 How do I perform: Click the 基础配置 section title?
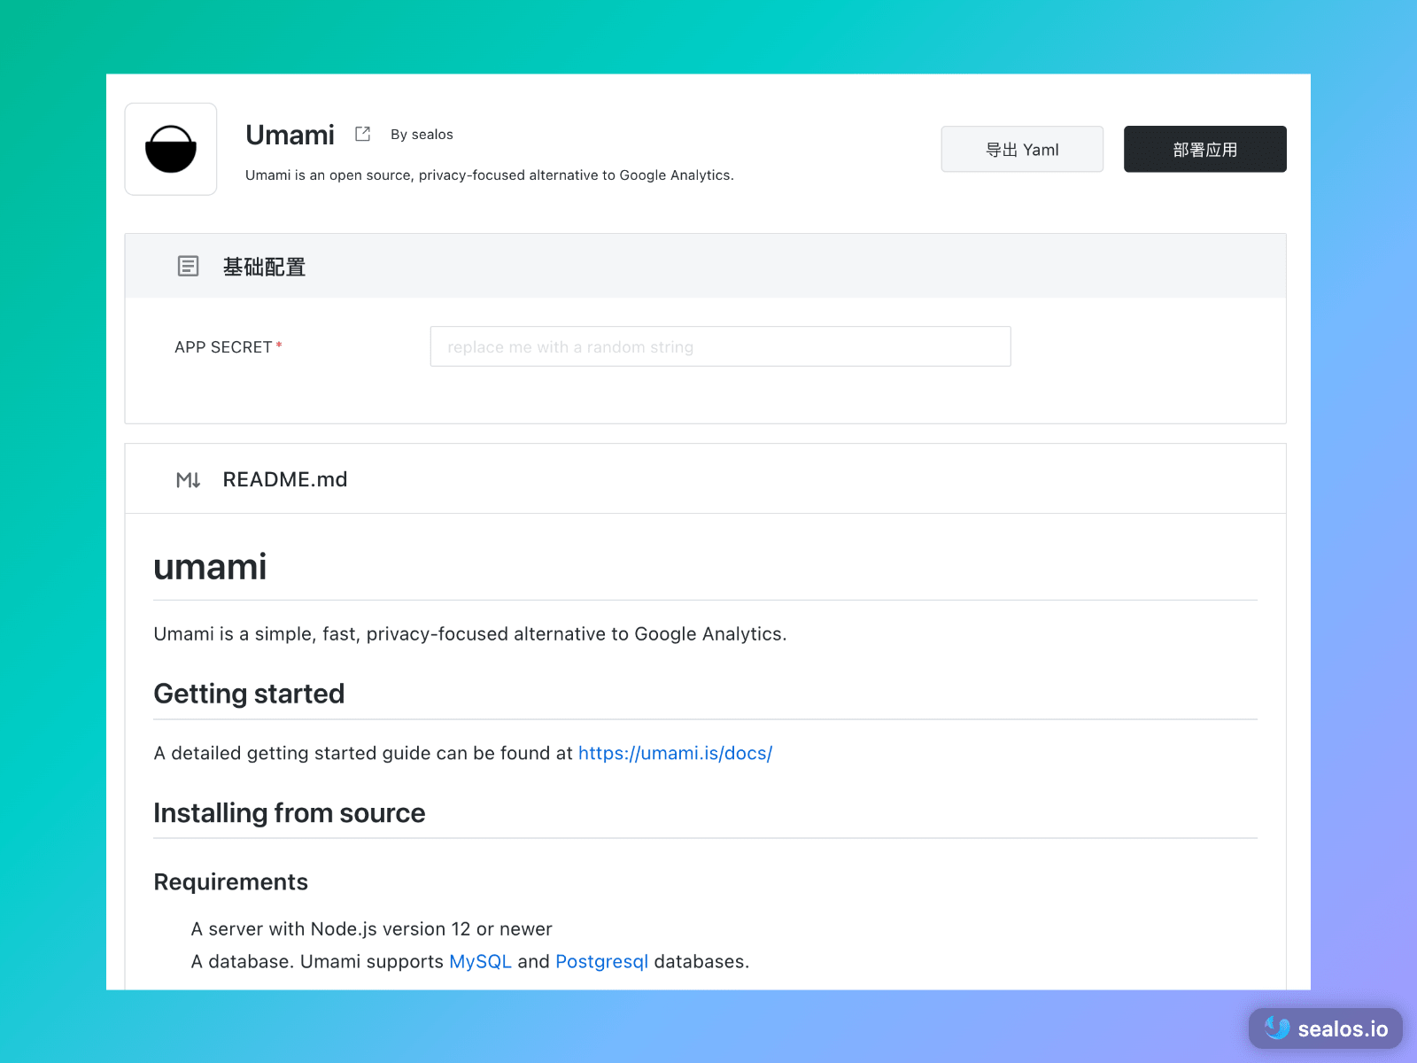pos(264,267)
